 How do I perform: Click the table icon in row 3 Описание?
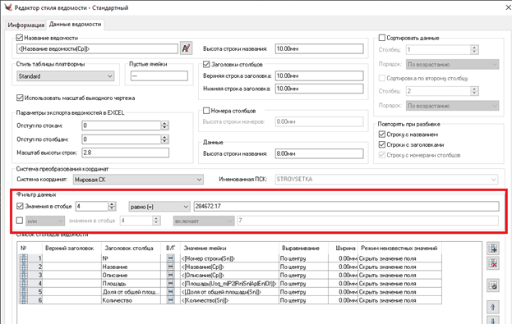(x=24, y=275)
